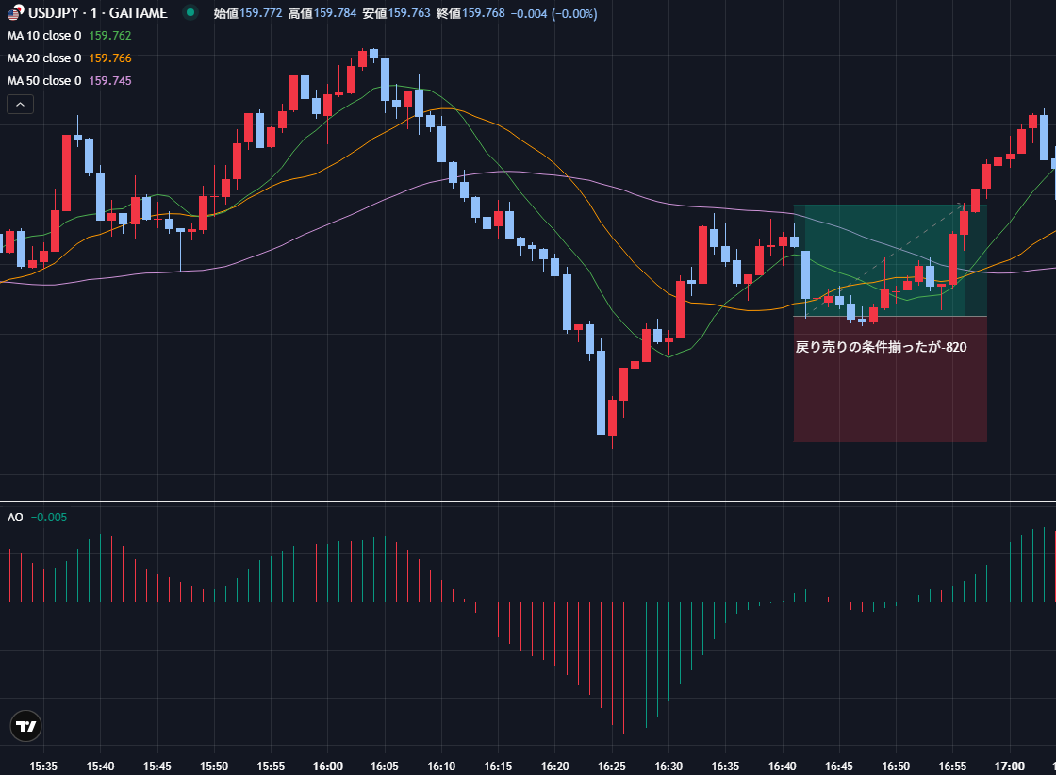Viewport: 1056px width, 775px height.
Task: Click the pane separator line above the AO panel
Action: coord(528,502)
